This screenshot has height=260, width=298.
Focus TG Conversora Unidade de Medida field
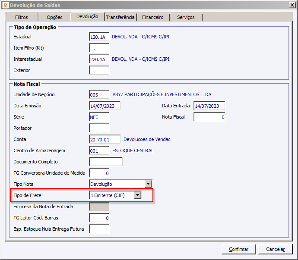[x=99, y=173]
